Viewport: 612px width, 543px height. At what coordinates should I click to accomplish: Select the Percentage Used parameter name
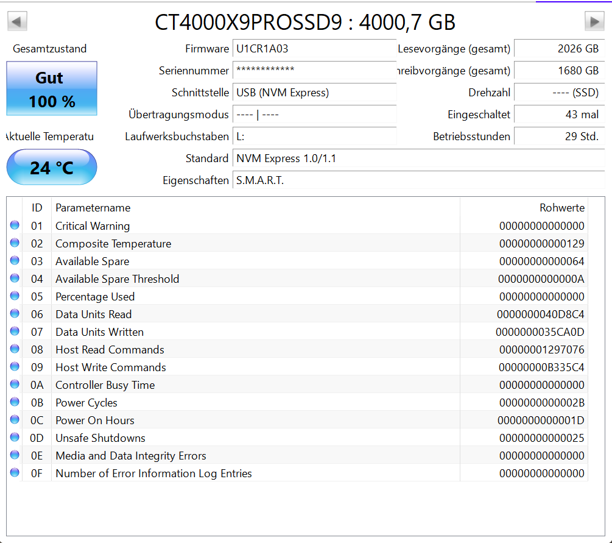pyautogui.click(x=95, y=297)
